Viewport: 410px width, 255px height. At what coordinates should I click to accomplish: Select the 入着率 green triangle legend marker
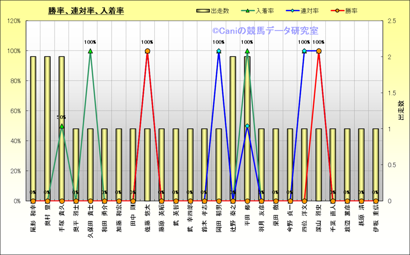[x=248, y=10]
